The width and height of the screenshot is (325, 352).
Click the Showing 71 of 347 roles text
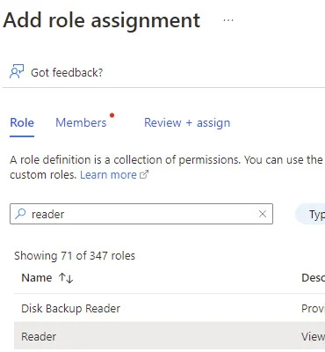(x=75, y=256)
